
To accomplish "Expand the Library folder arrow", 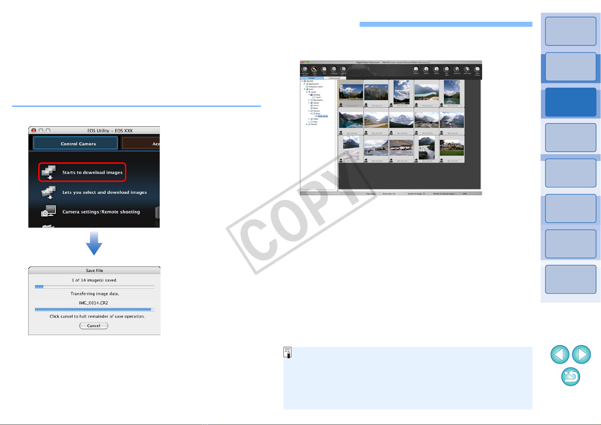I will 309,103.
